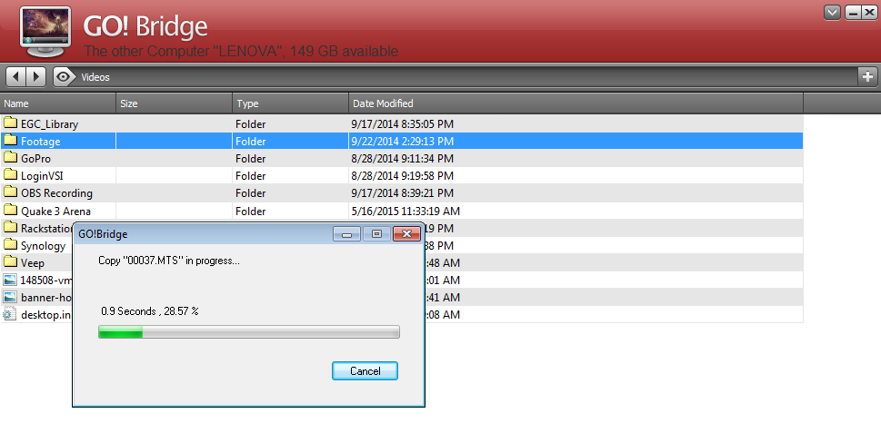Minimize the GO!Bridge copy dialog
This screenshot has height=433, width=881.
pyautogui.click(x=346, y=234)
